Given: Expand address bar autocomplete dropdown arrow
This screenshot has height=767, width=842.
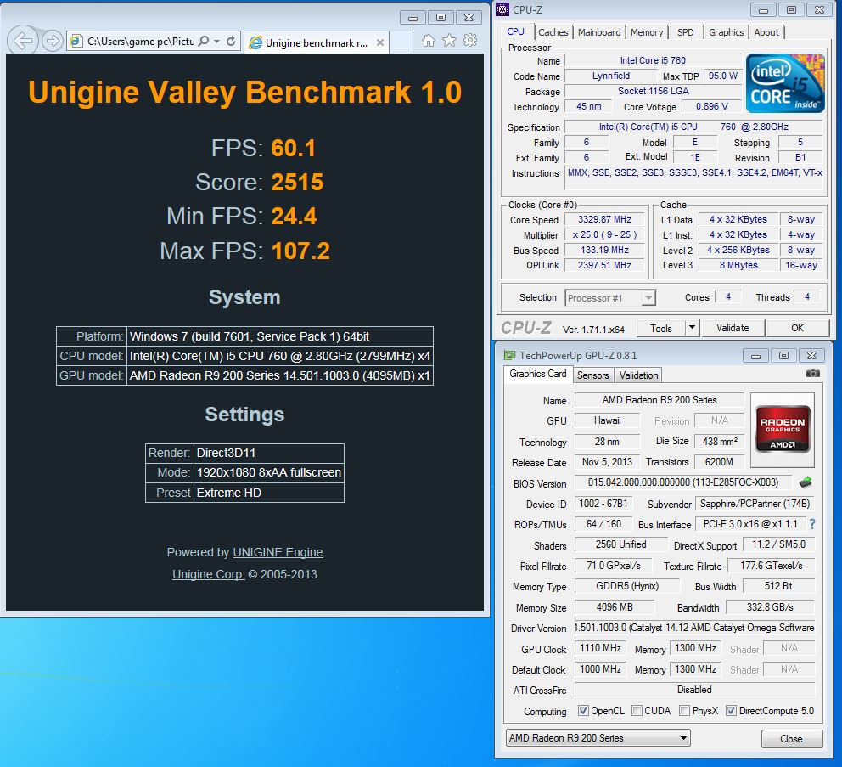Looking at the screenshot, I should tap(216, 42).
